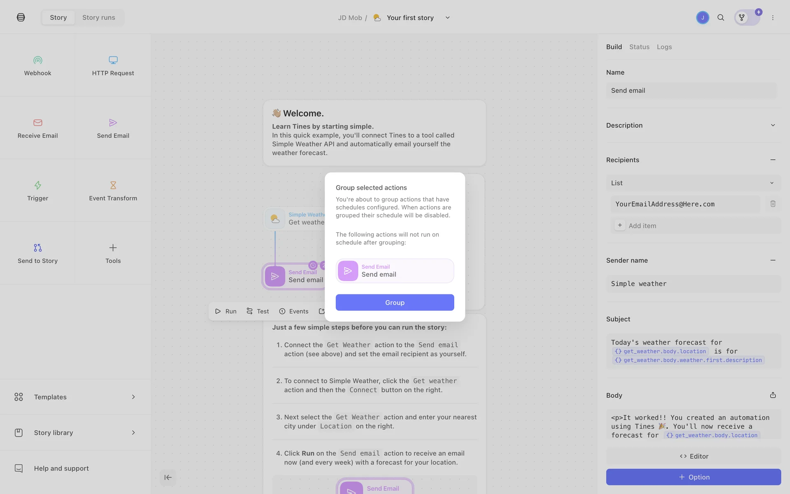The width and height of the screenshot is (790, 494).
Task: Open the Logs tab
Action: [x=664, y=47]
